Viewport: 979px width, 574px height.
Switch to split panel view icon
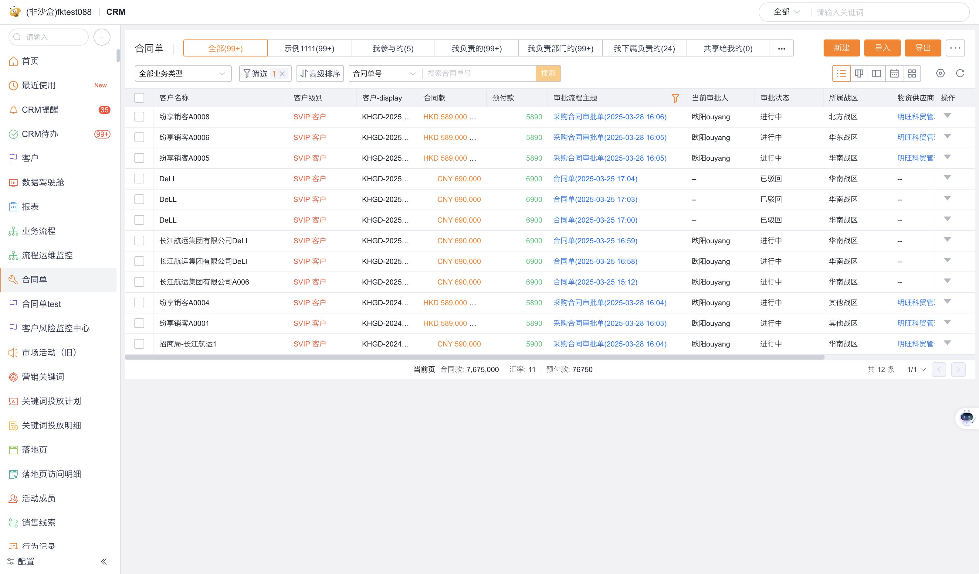[x=876, y=73]
